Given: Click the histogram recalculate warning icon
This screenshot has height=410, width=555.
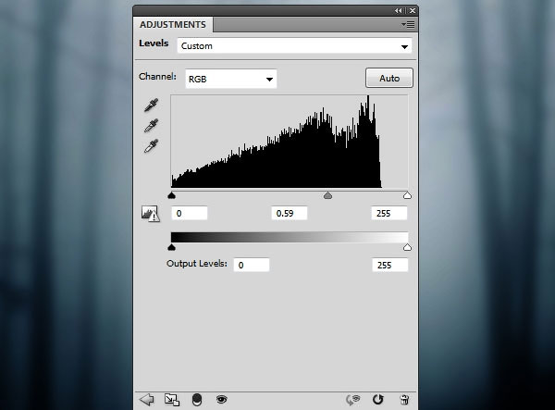Looking at the screenshot, I should pos(151,214).
